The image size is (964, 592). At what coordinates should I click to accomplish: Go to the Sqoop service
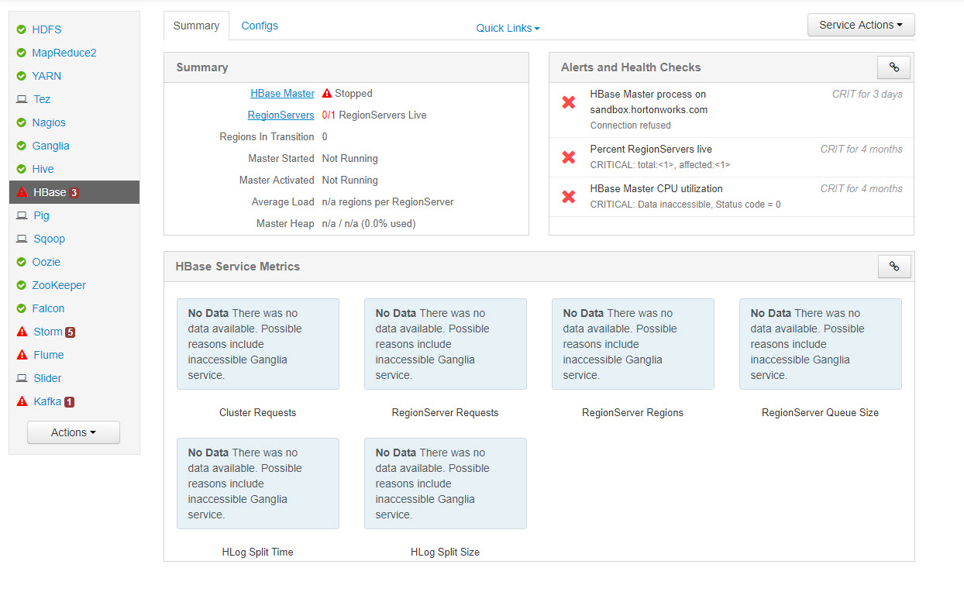pyautogui.click(x=49, y=239)
